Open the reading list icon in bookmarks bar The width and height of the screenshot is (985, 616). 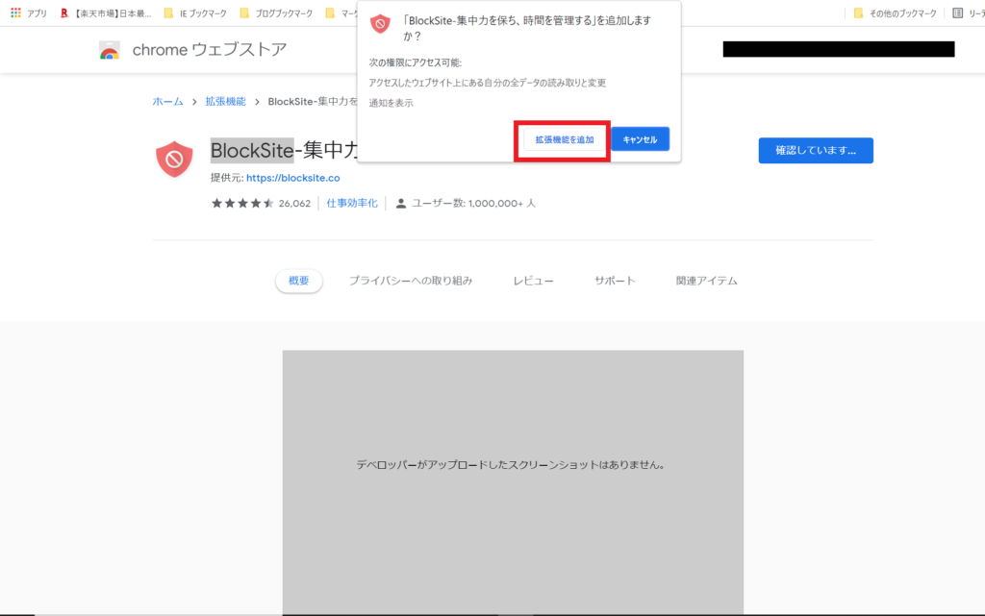pyautogui.click(x=957, y=13)
